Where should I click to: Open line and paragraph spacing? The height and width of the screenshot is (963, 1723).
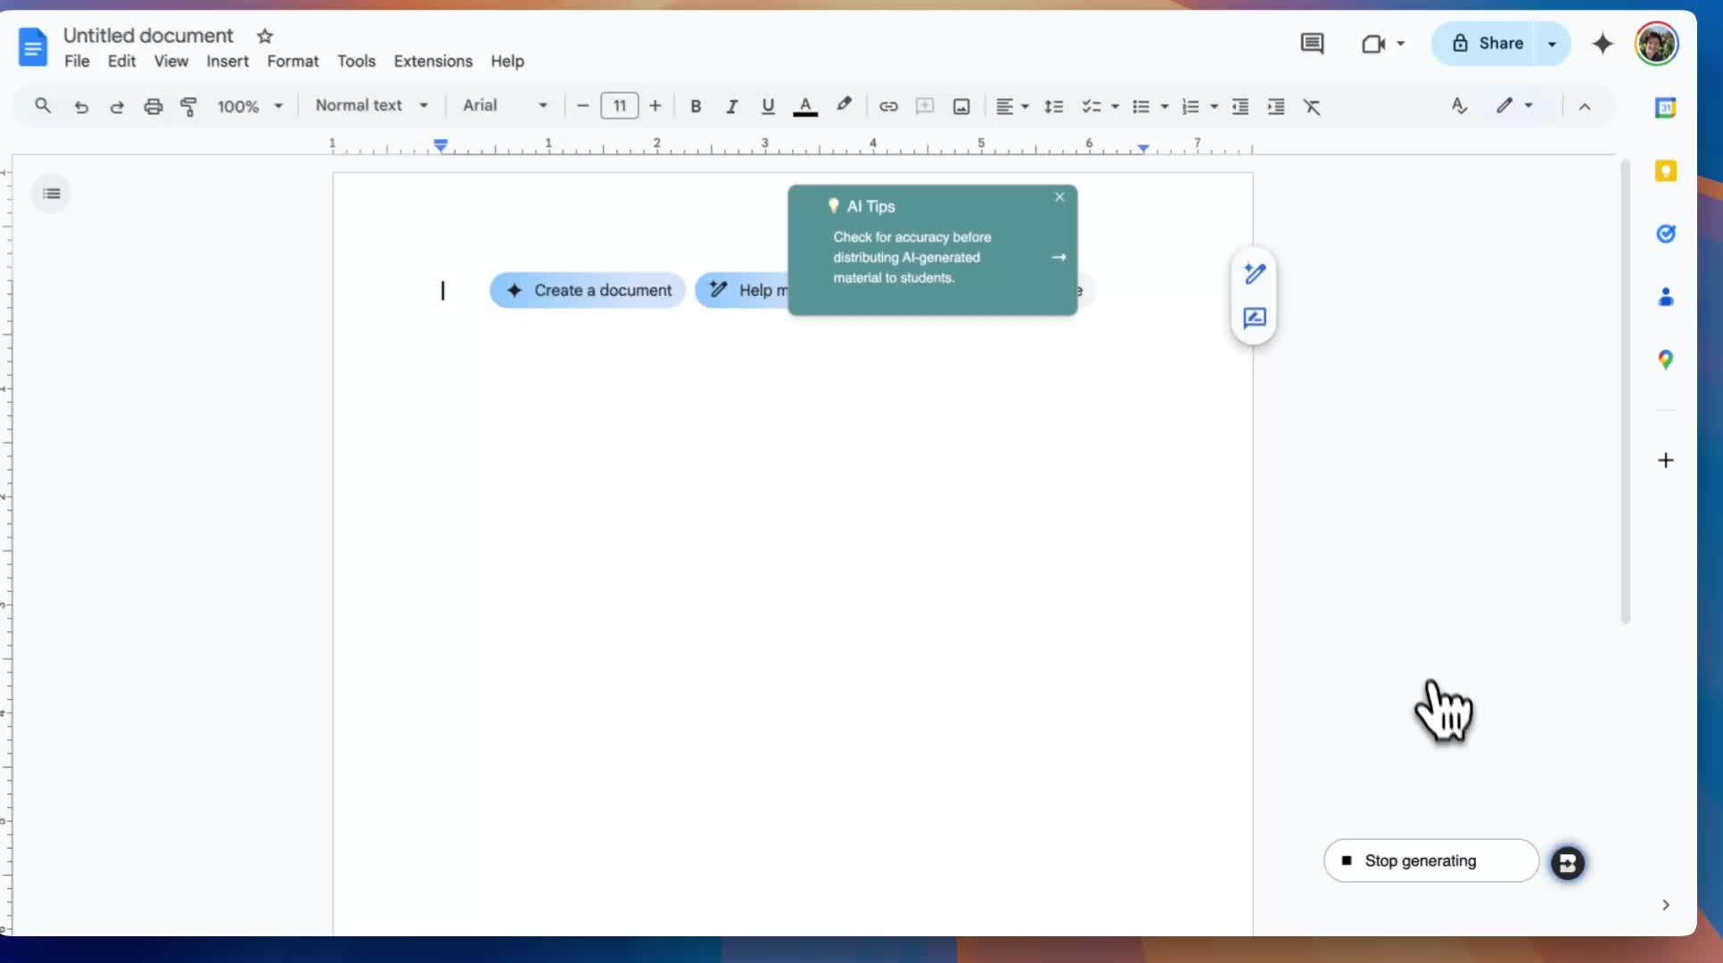click(1054, 107)
